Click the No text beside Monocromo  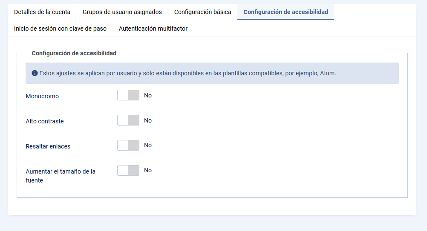tap(148, 95)
